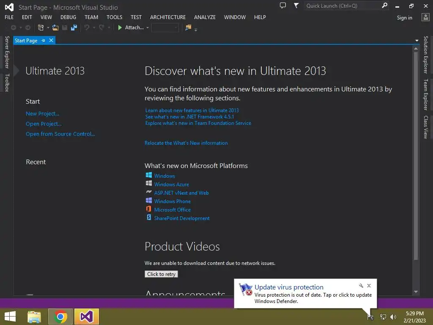
Task: Open the TOOLS menu
Action: (x=114, y=17)
